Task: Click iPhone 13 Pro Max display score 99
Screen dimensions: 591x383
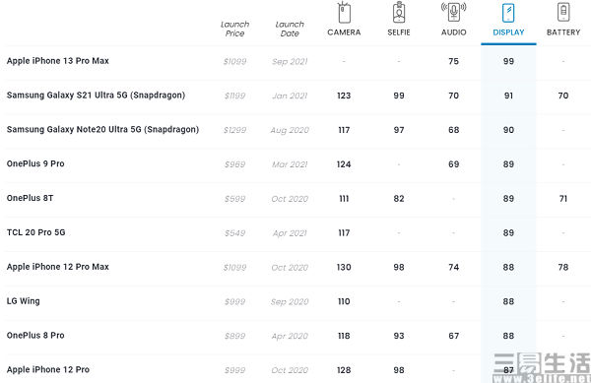Action: point(508,61)
